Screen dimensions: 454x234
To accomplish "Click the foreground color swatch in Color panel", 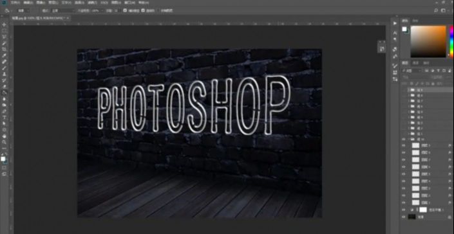I will click(x=404, y=29).
